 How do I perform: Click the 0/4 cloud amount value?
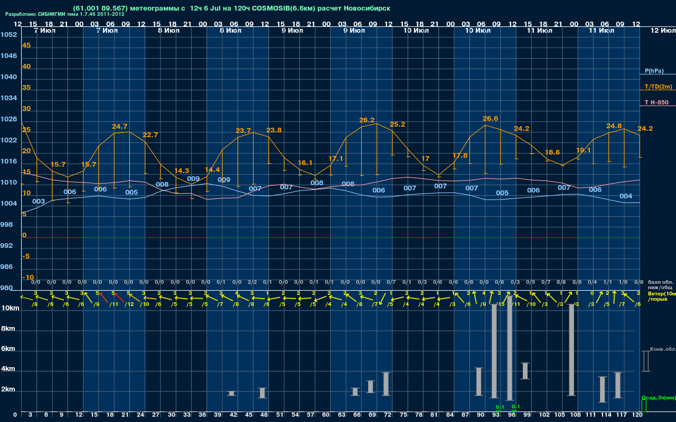tap(593, 282)
